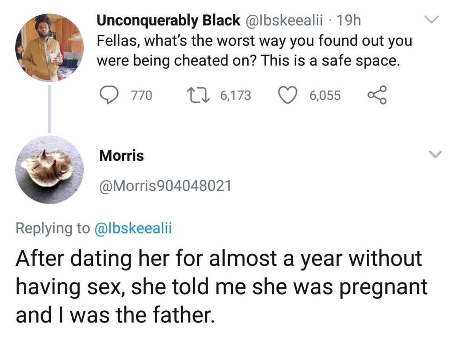The height and width of the screenshot is (345, 457).
Task: Click the Morris display name
Action: pos(121,155)
